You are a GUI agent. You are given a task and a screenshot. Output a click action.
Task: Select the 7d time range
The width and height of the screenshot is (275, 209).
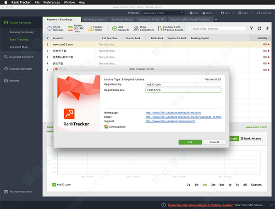(188, 185)
